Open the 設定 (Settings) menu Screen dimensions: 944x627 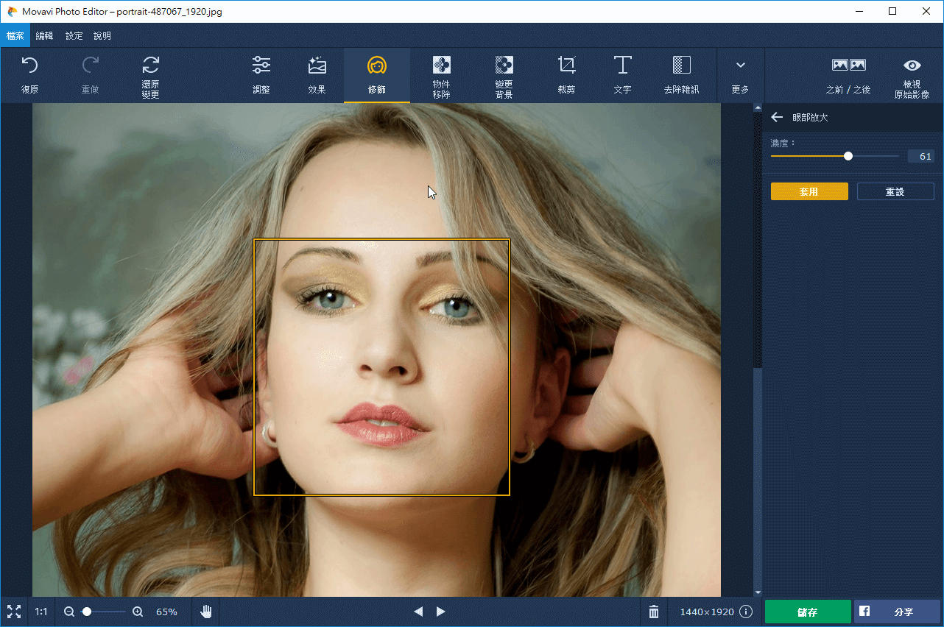(74, 35)
